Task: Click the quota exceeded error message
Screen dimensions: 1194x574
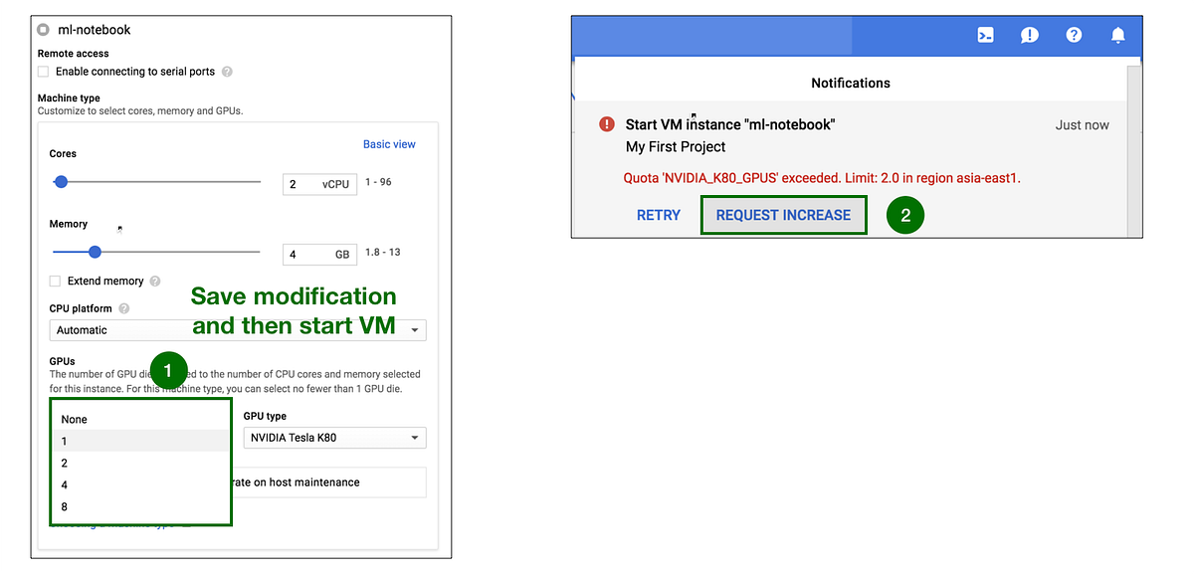Action: click(822, 178)
